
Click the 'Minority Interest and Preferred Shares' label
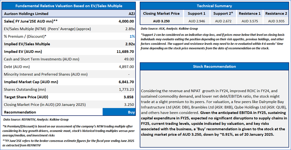(46, 74)
